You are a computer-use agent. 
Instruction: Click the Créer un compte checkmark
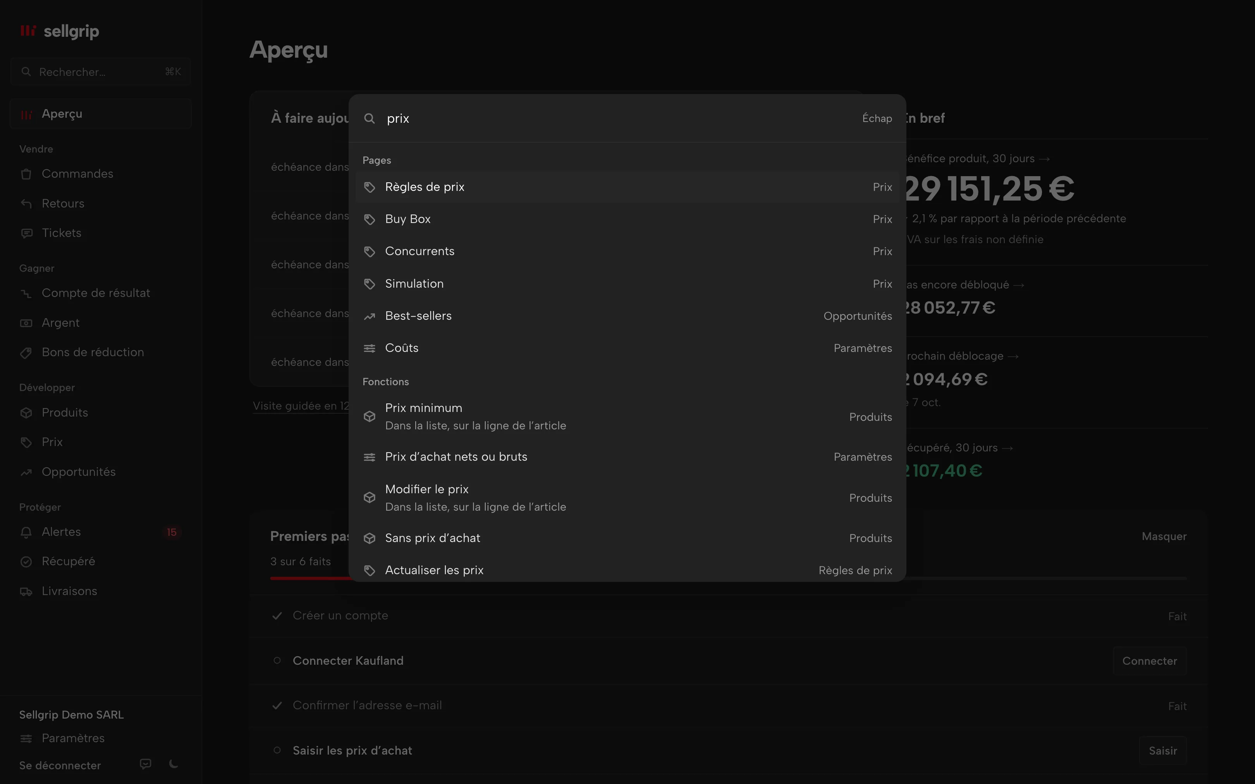pyautogui.click(x=277, y=616)
